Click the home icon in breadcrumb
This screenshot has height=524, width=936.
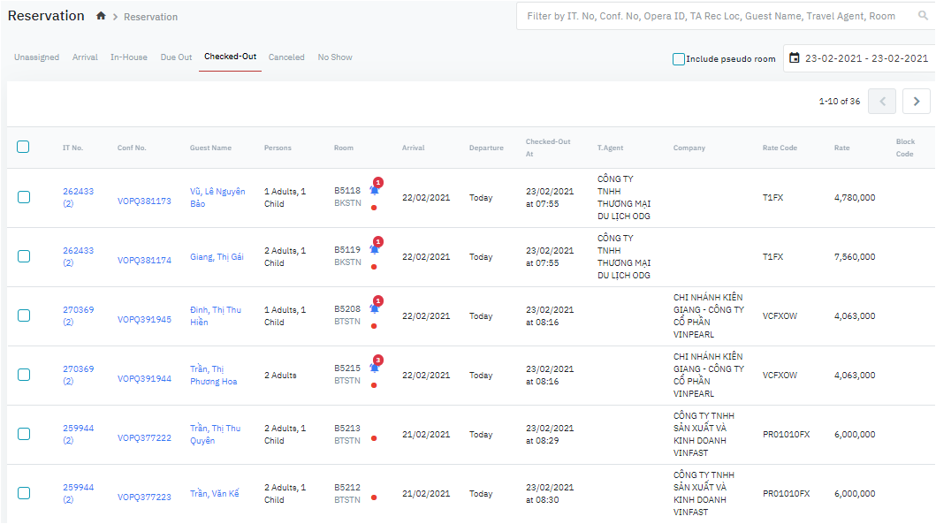point(101,16)
